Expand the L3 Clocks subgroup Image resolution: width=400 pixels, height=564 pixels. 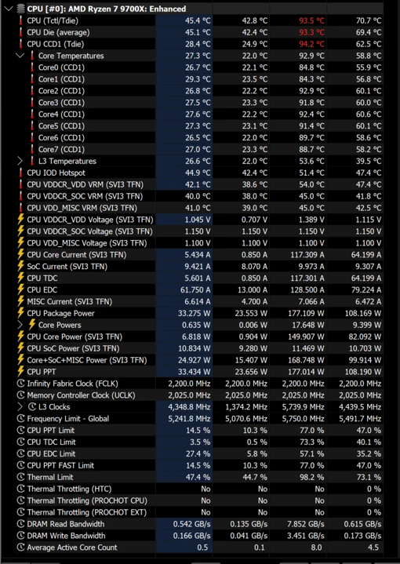pos(20,407)
